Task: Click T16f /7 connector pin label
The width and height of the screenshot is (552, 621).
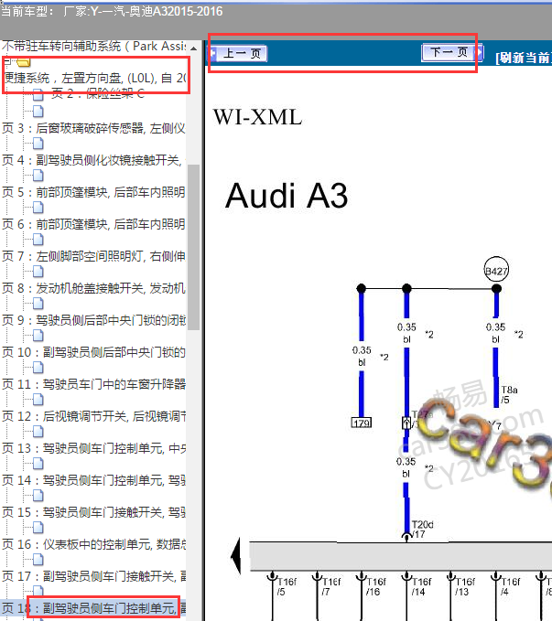Action: [331, 586]
